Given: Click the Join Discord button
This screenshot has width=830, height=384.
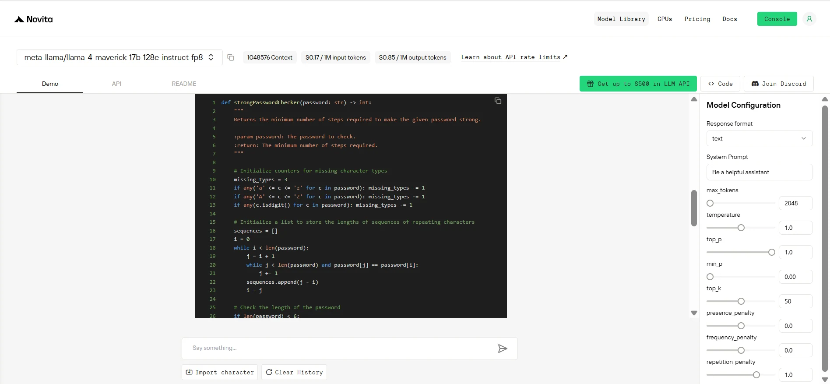Looking at the screenshot, I should tap(778, 84).
